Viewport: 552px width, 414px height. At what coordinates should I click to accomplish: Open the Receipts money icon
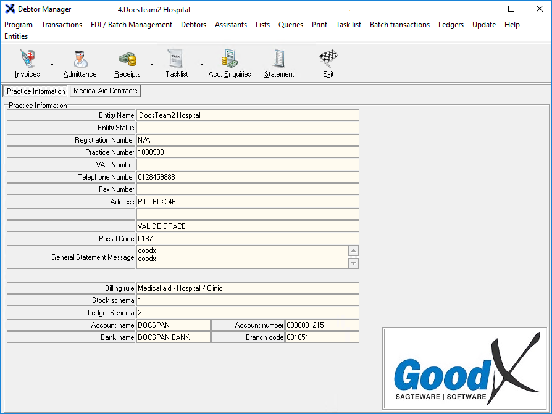click(127, 59)
